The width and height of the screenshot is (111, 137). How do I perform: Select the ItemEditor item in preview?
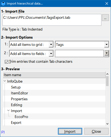(19, 93)
